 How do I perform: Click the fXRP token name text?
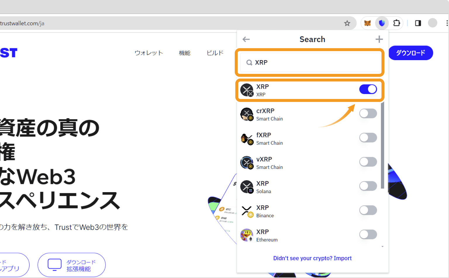264,135
